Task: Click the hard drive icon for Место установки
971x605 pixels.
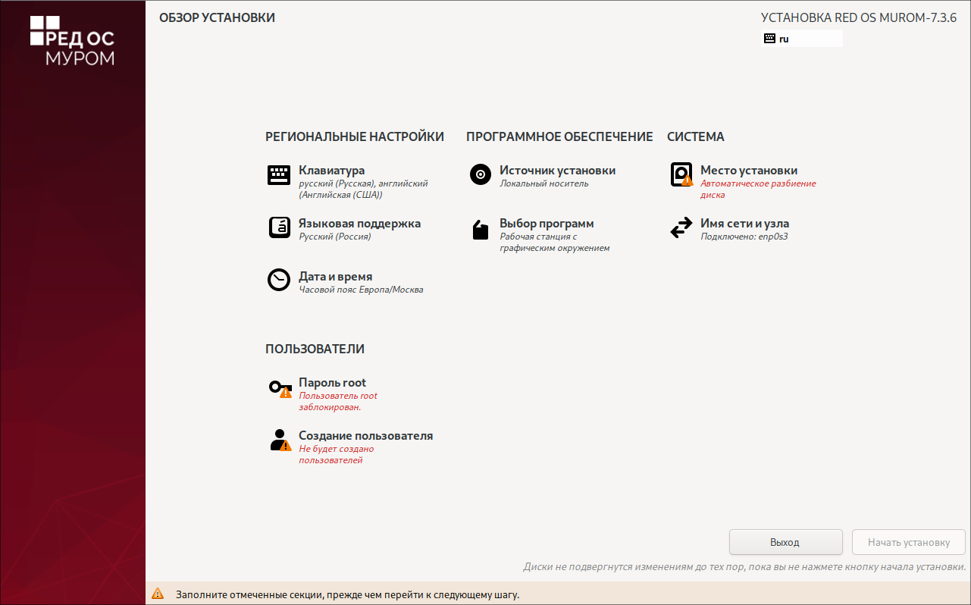Action: [x=681, y=175]
